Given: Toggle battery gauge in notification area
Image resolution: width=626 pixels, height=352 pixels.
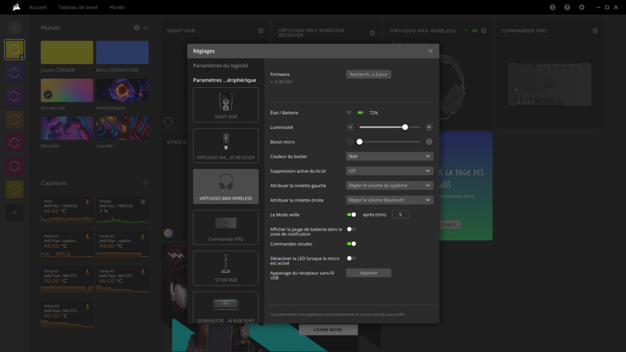Looking at the screenshot, I should [352, 229].
